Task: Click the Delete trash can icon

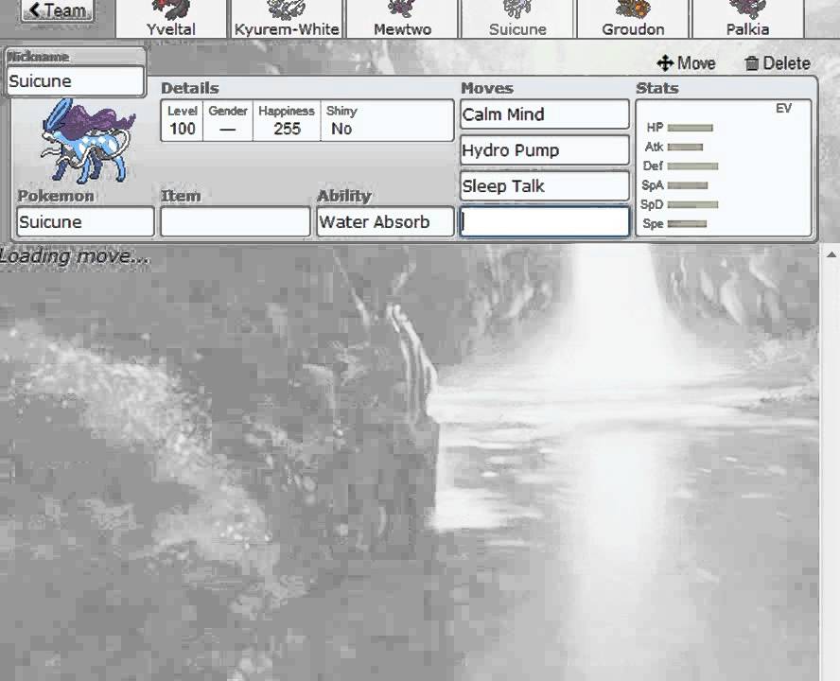Action: (752, 63)
